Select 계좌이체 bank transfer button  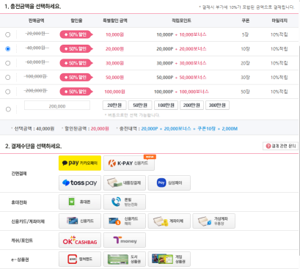(x=169, y=221)
